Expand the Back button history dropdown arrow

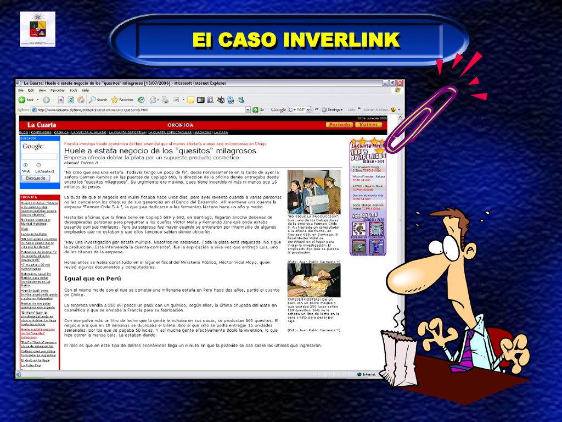coord(38,100)
